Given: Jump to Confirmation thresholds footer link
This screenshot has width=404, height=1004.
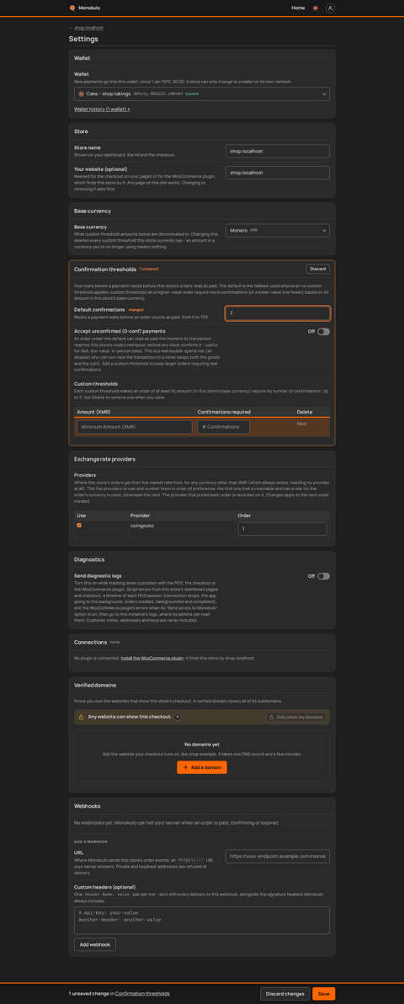Looking at the screenshot, I should 142,993.
